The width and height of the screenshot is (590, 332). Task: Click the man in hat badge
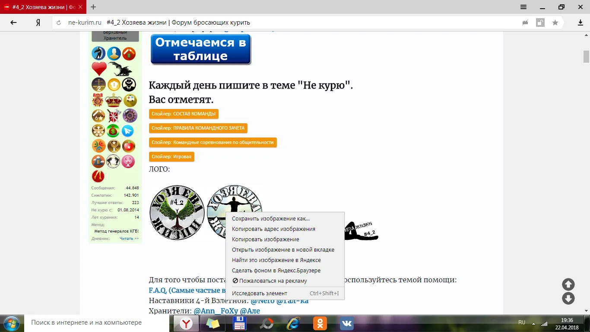point(129,84)
